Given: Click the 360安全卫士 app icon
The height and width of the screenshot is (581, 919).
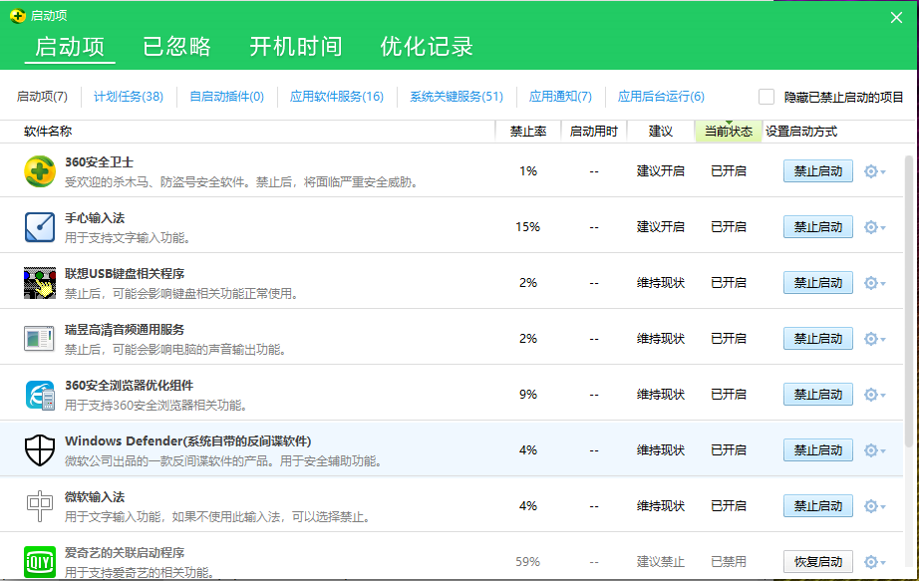Looking at the screenshot, I should [x=40, y=171].
